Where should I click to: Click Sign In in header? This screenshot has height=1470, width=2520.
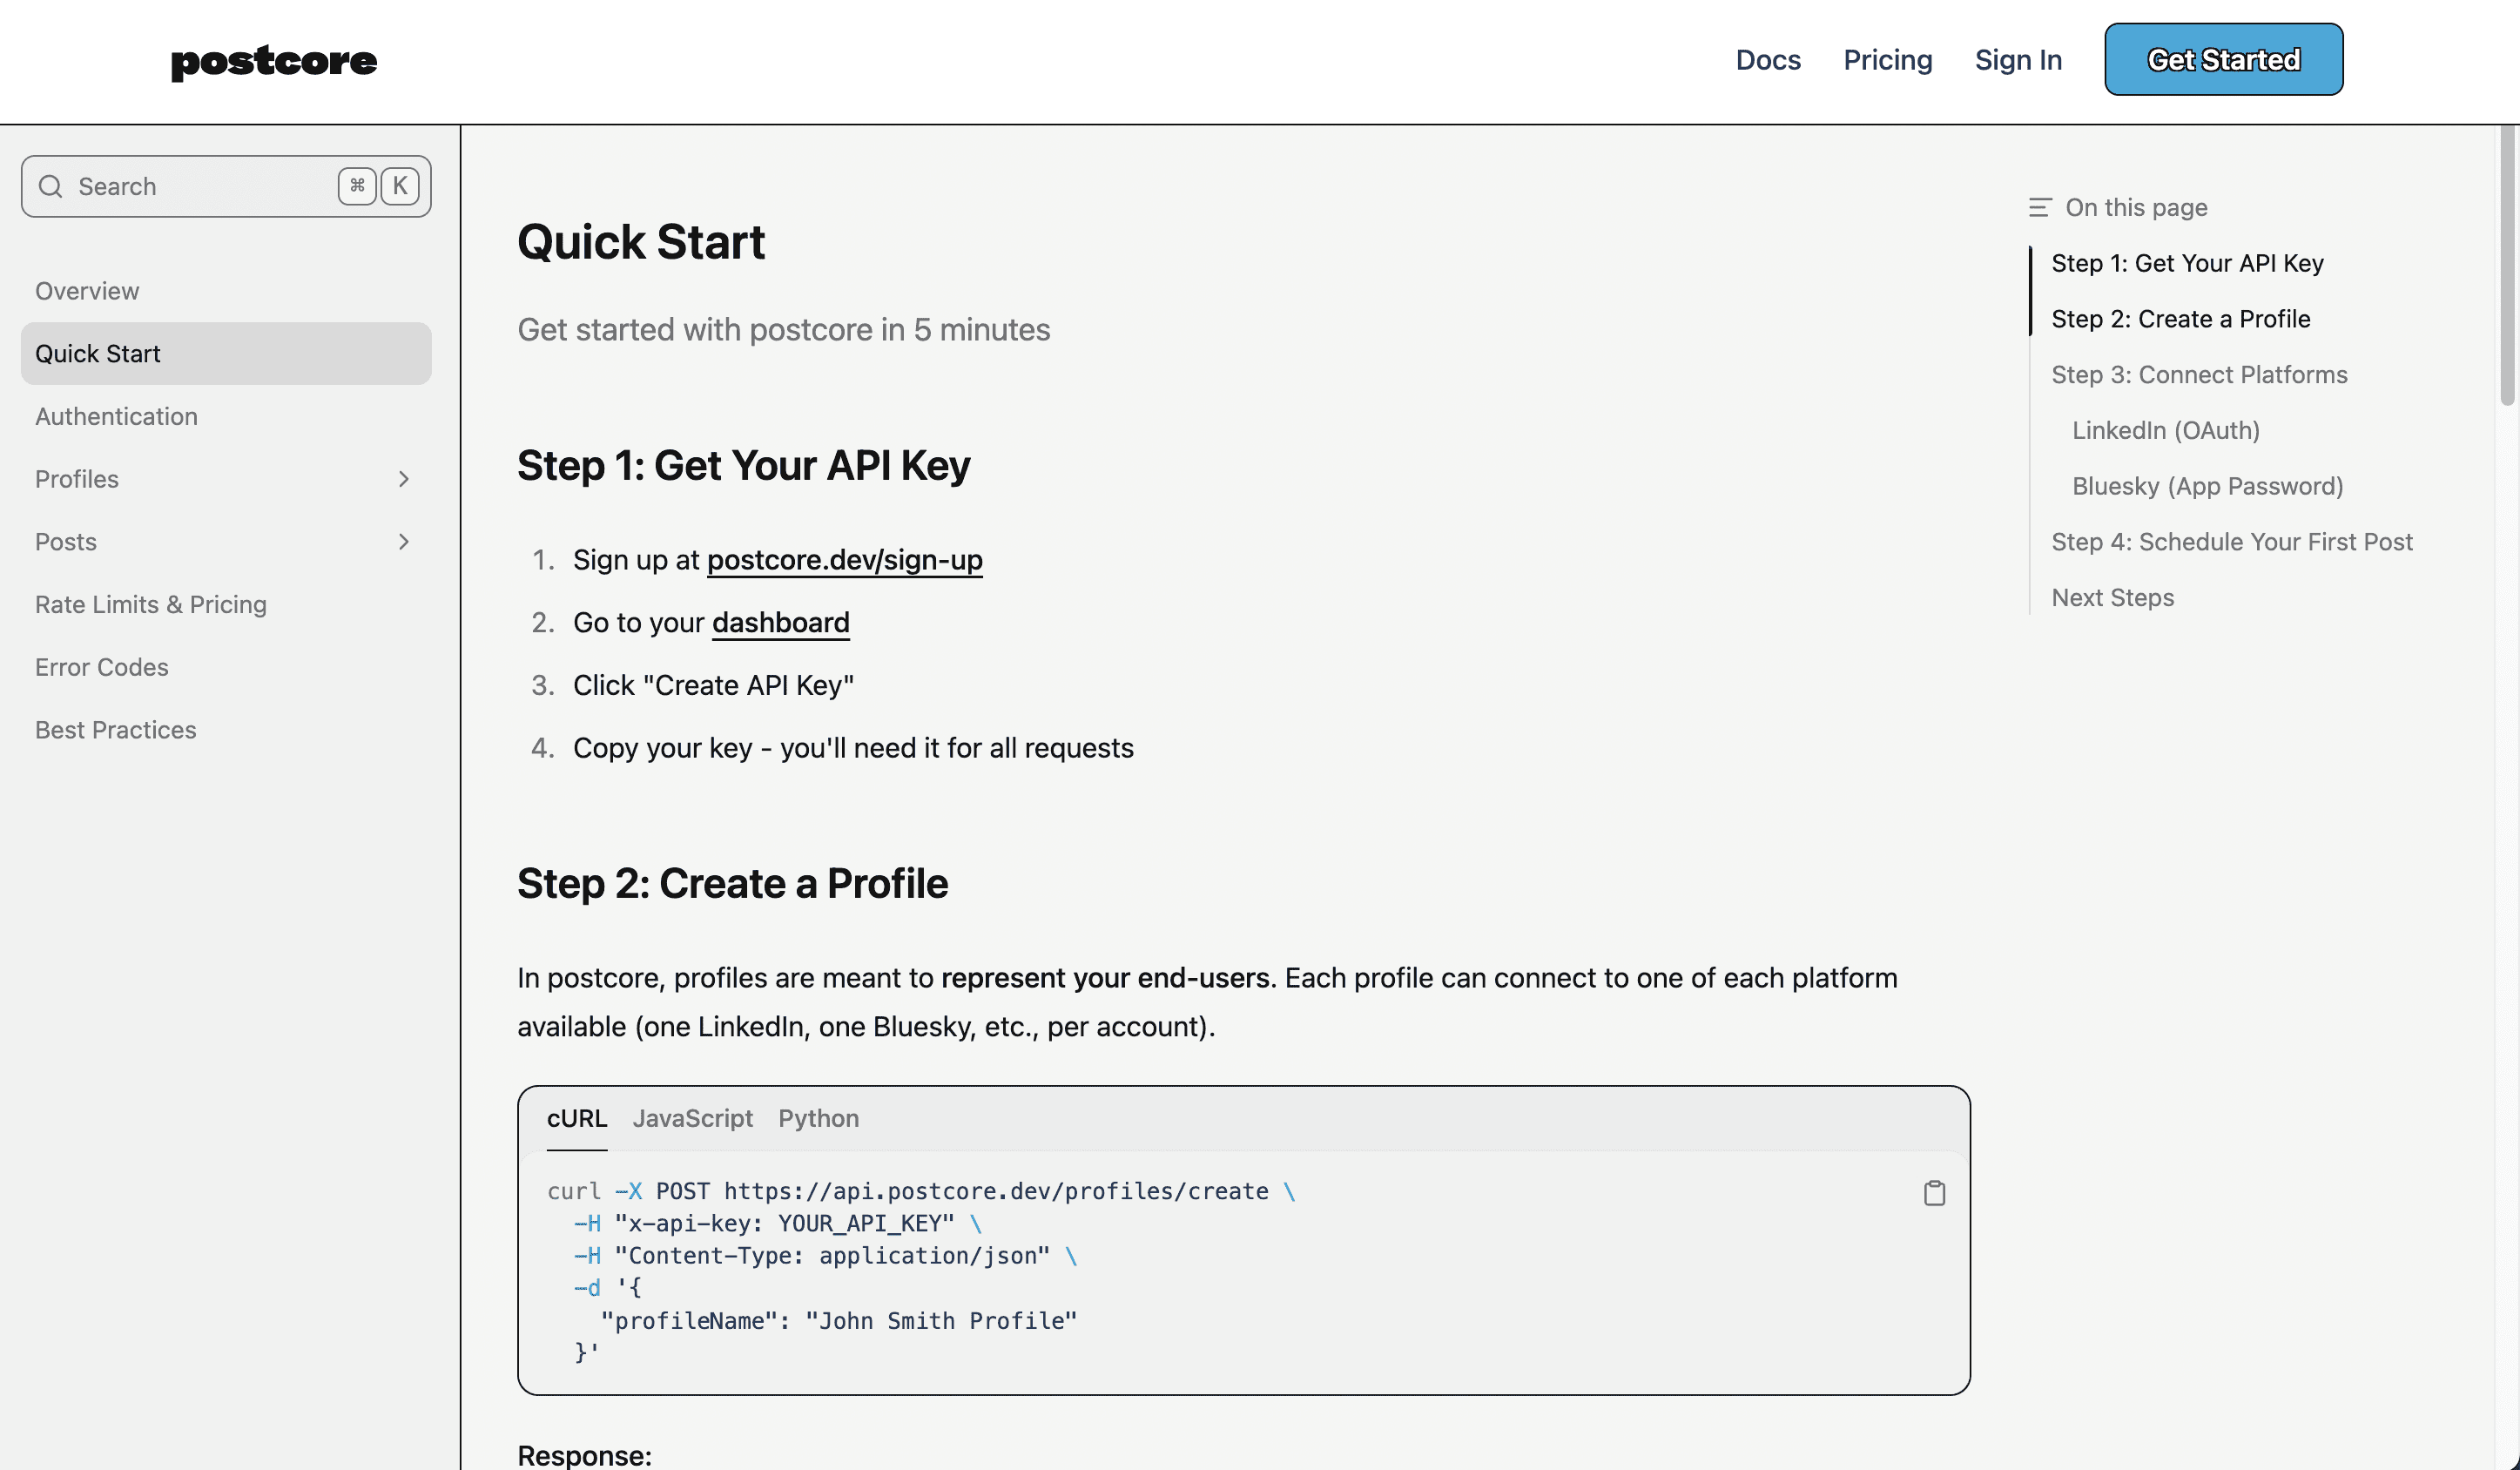(2018, 60)
